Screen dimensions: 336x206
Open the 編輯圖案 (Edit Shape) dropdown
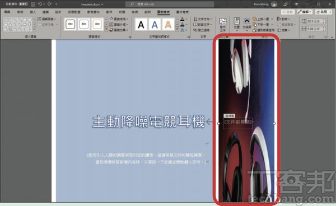46,19
